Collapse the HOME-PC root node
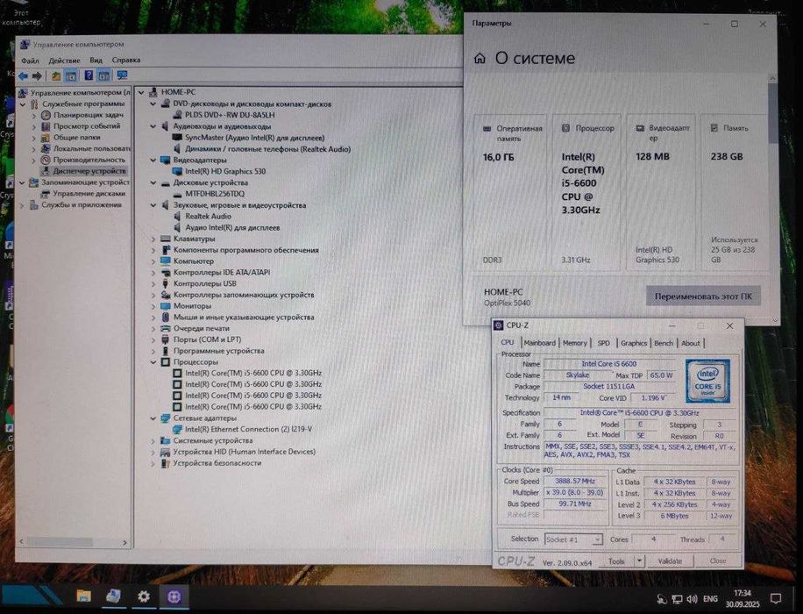 point(141,92)
